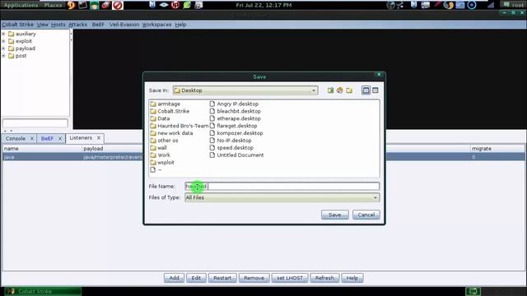Open the Files of Type dropdown

pyautogui.click(x=282, y=197)
